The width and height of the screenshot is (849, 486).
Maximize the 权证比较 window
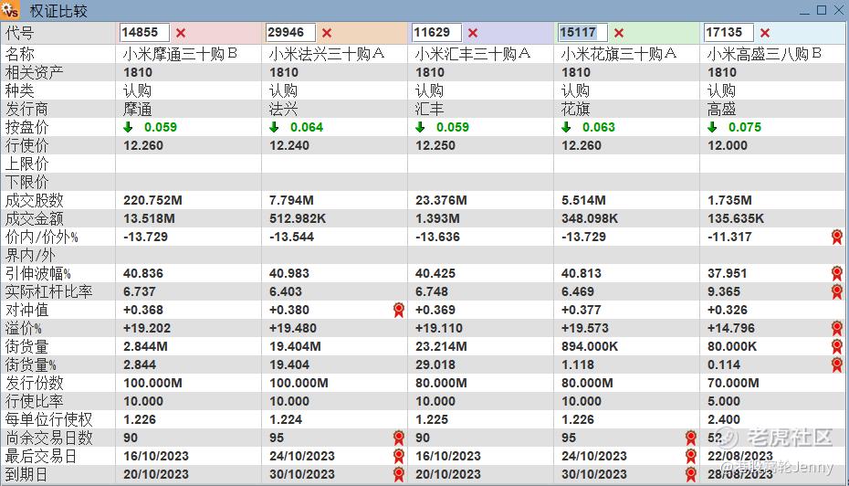822,10
